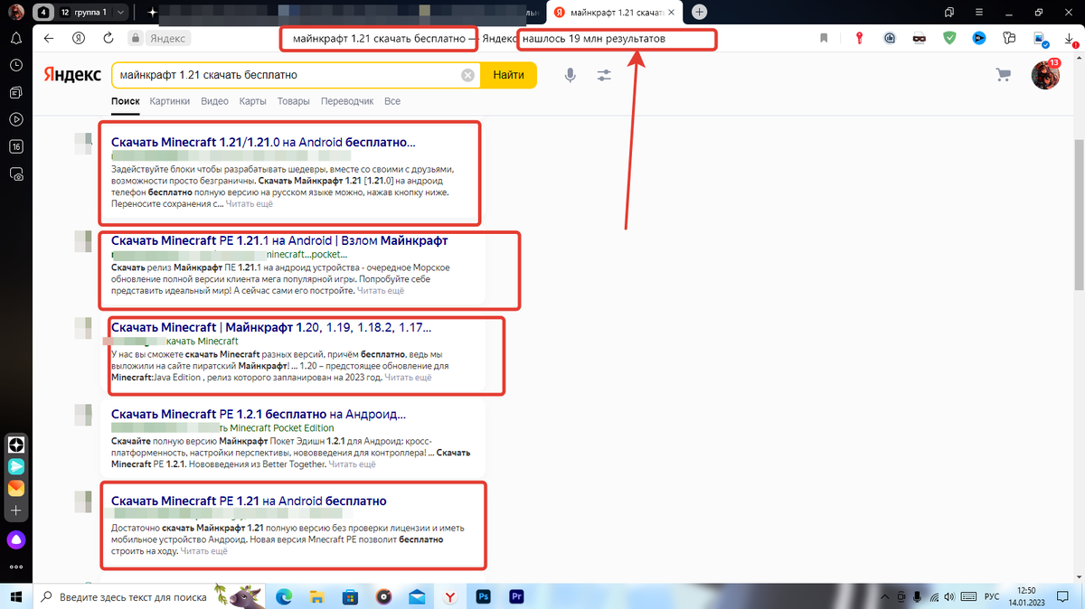Open user profile avatar with 13 badge
This screenshot has width=1085, height=609.
pos(1045,74)
